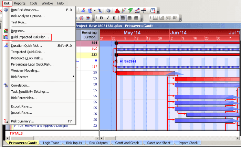Viewport: 241px width, 147px height.
Task: Open options of the risk toolbar overflow
Action: [158, 12]
